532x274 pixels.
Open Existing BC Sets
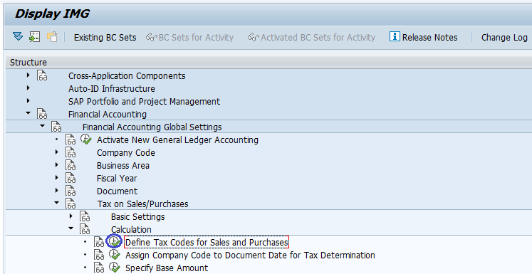click(x=105, y=37)
